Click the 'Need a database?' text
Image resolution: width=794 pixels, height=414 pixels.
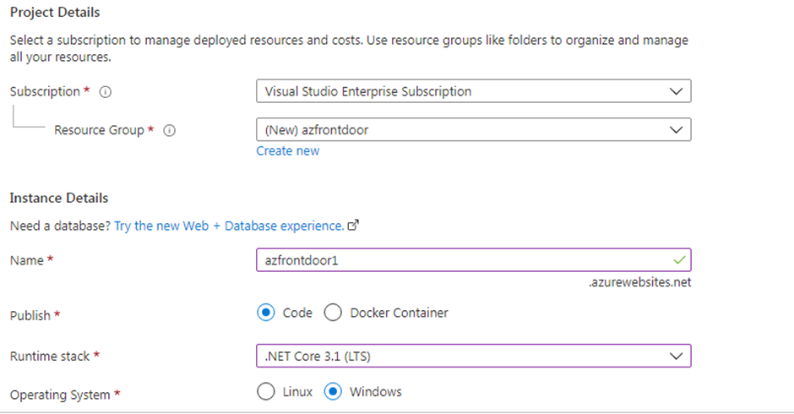coord(60,226)
